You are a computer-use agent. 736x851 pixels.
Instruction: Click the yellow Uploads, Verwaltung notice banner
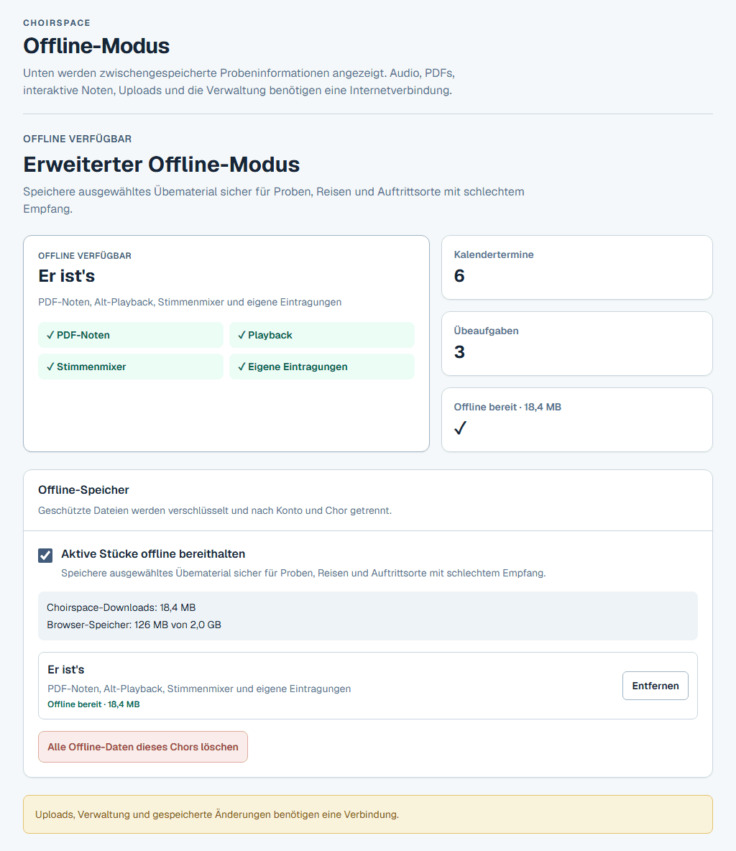pos(367,814)
